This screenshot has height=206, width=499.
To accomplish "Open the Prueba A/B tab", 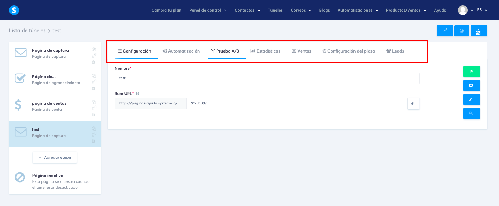I will (226, 51).
